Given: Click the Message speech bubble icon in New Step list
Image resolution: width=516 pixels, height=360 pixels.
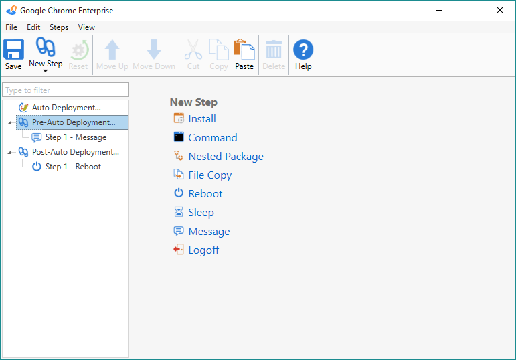Looking at the screenshot, I should click(179, 231).
